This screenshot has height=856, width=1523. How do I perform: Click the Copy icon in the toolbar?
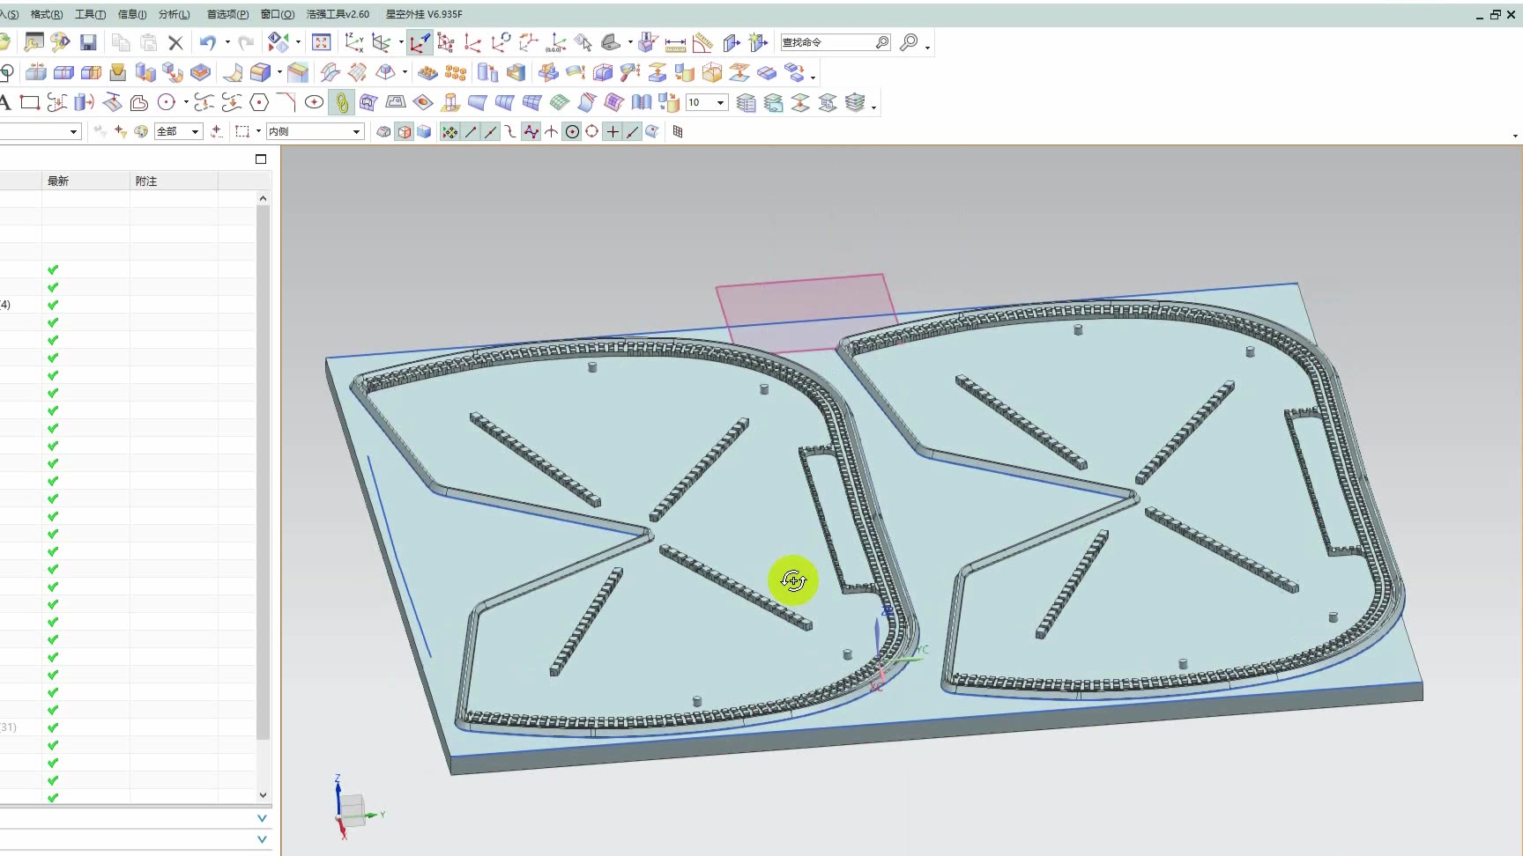click(121, 42)
